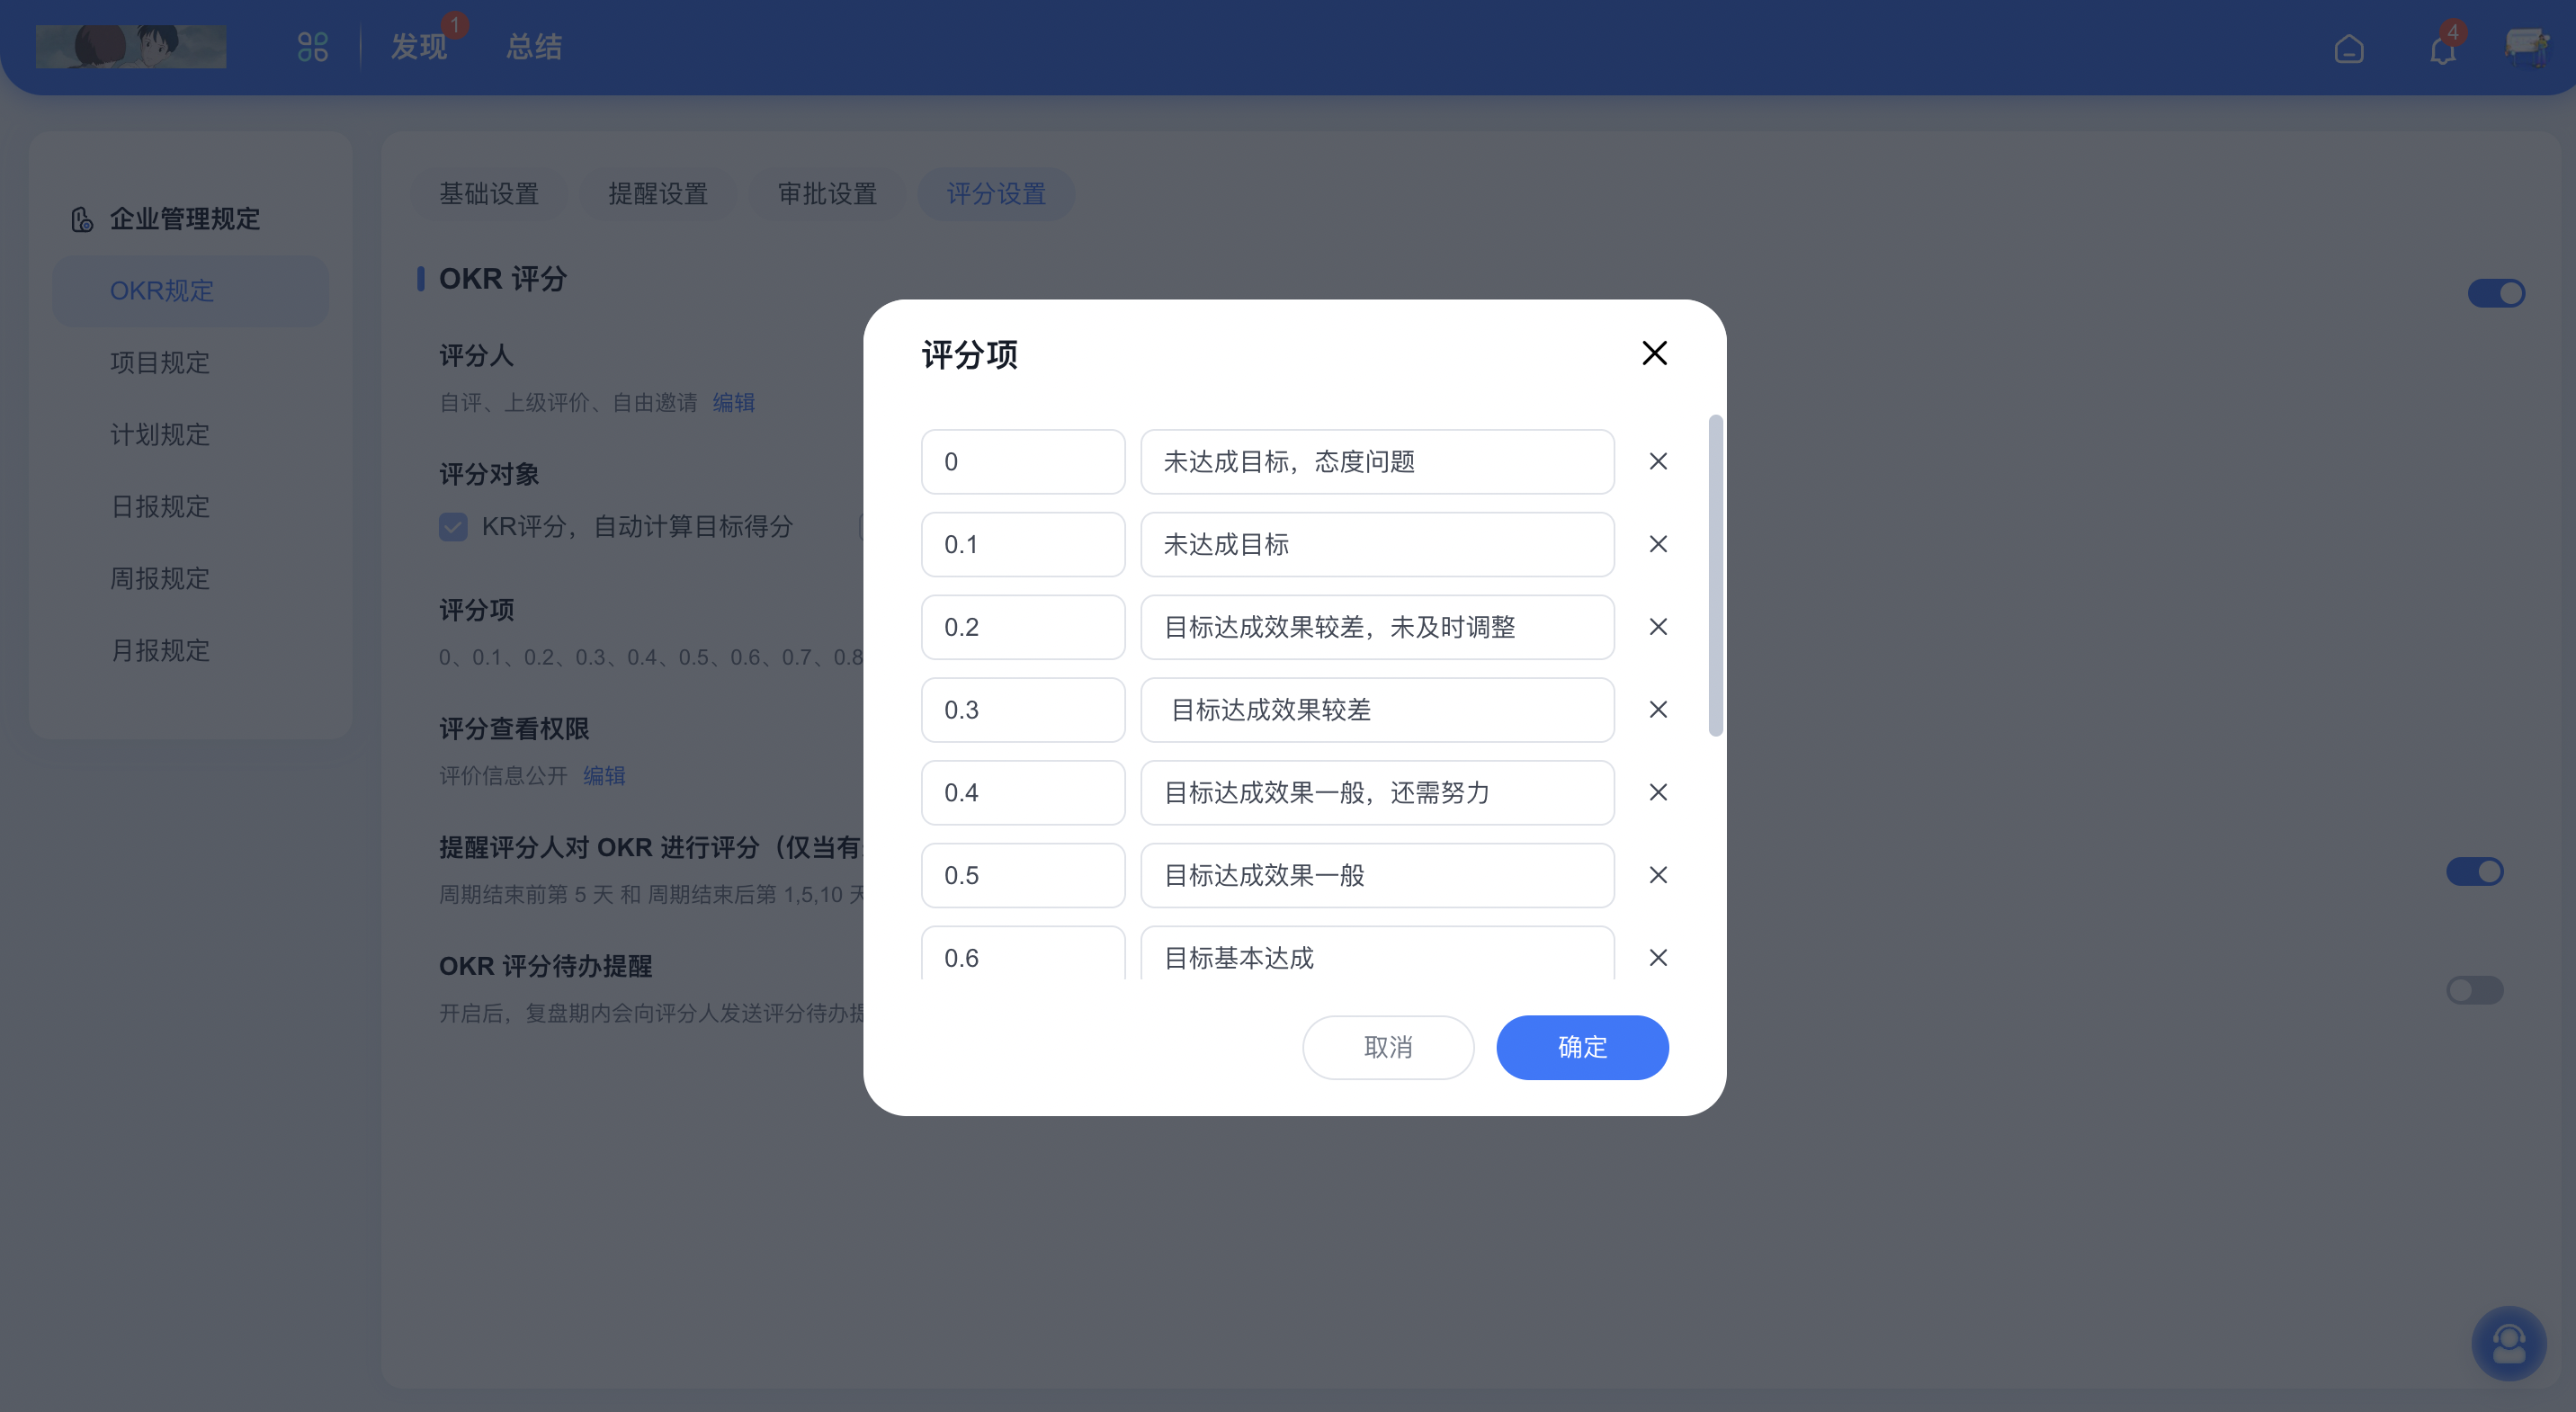The image size is (2576, 1412).
Task: Click the score value field 0.5
Action: [x=1023, y=876]
